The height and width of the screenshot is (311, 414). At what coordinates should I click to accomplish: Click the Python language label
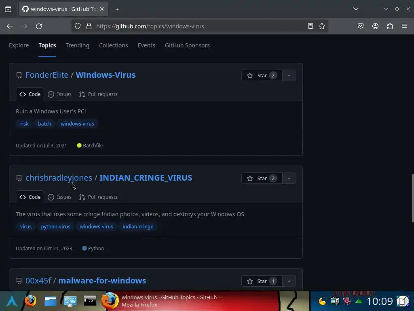point(93,248)
